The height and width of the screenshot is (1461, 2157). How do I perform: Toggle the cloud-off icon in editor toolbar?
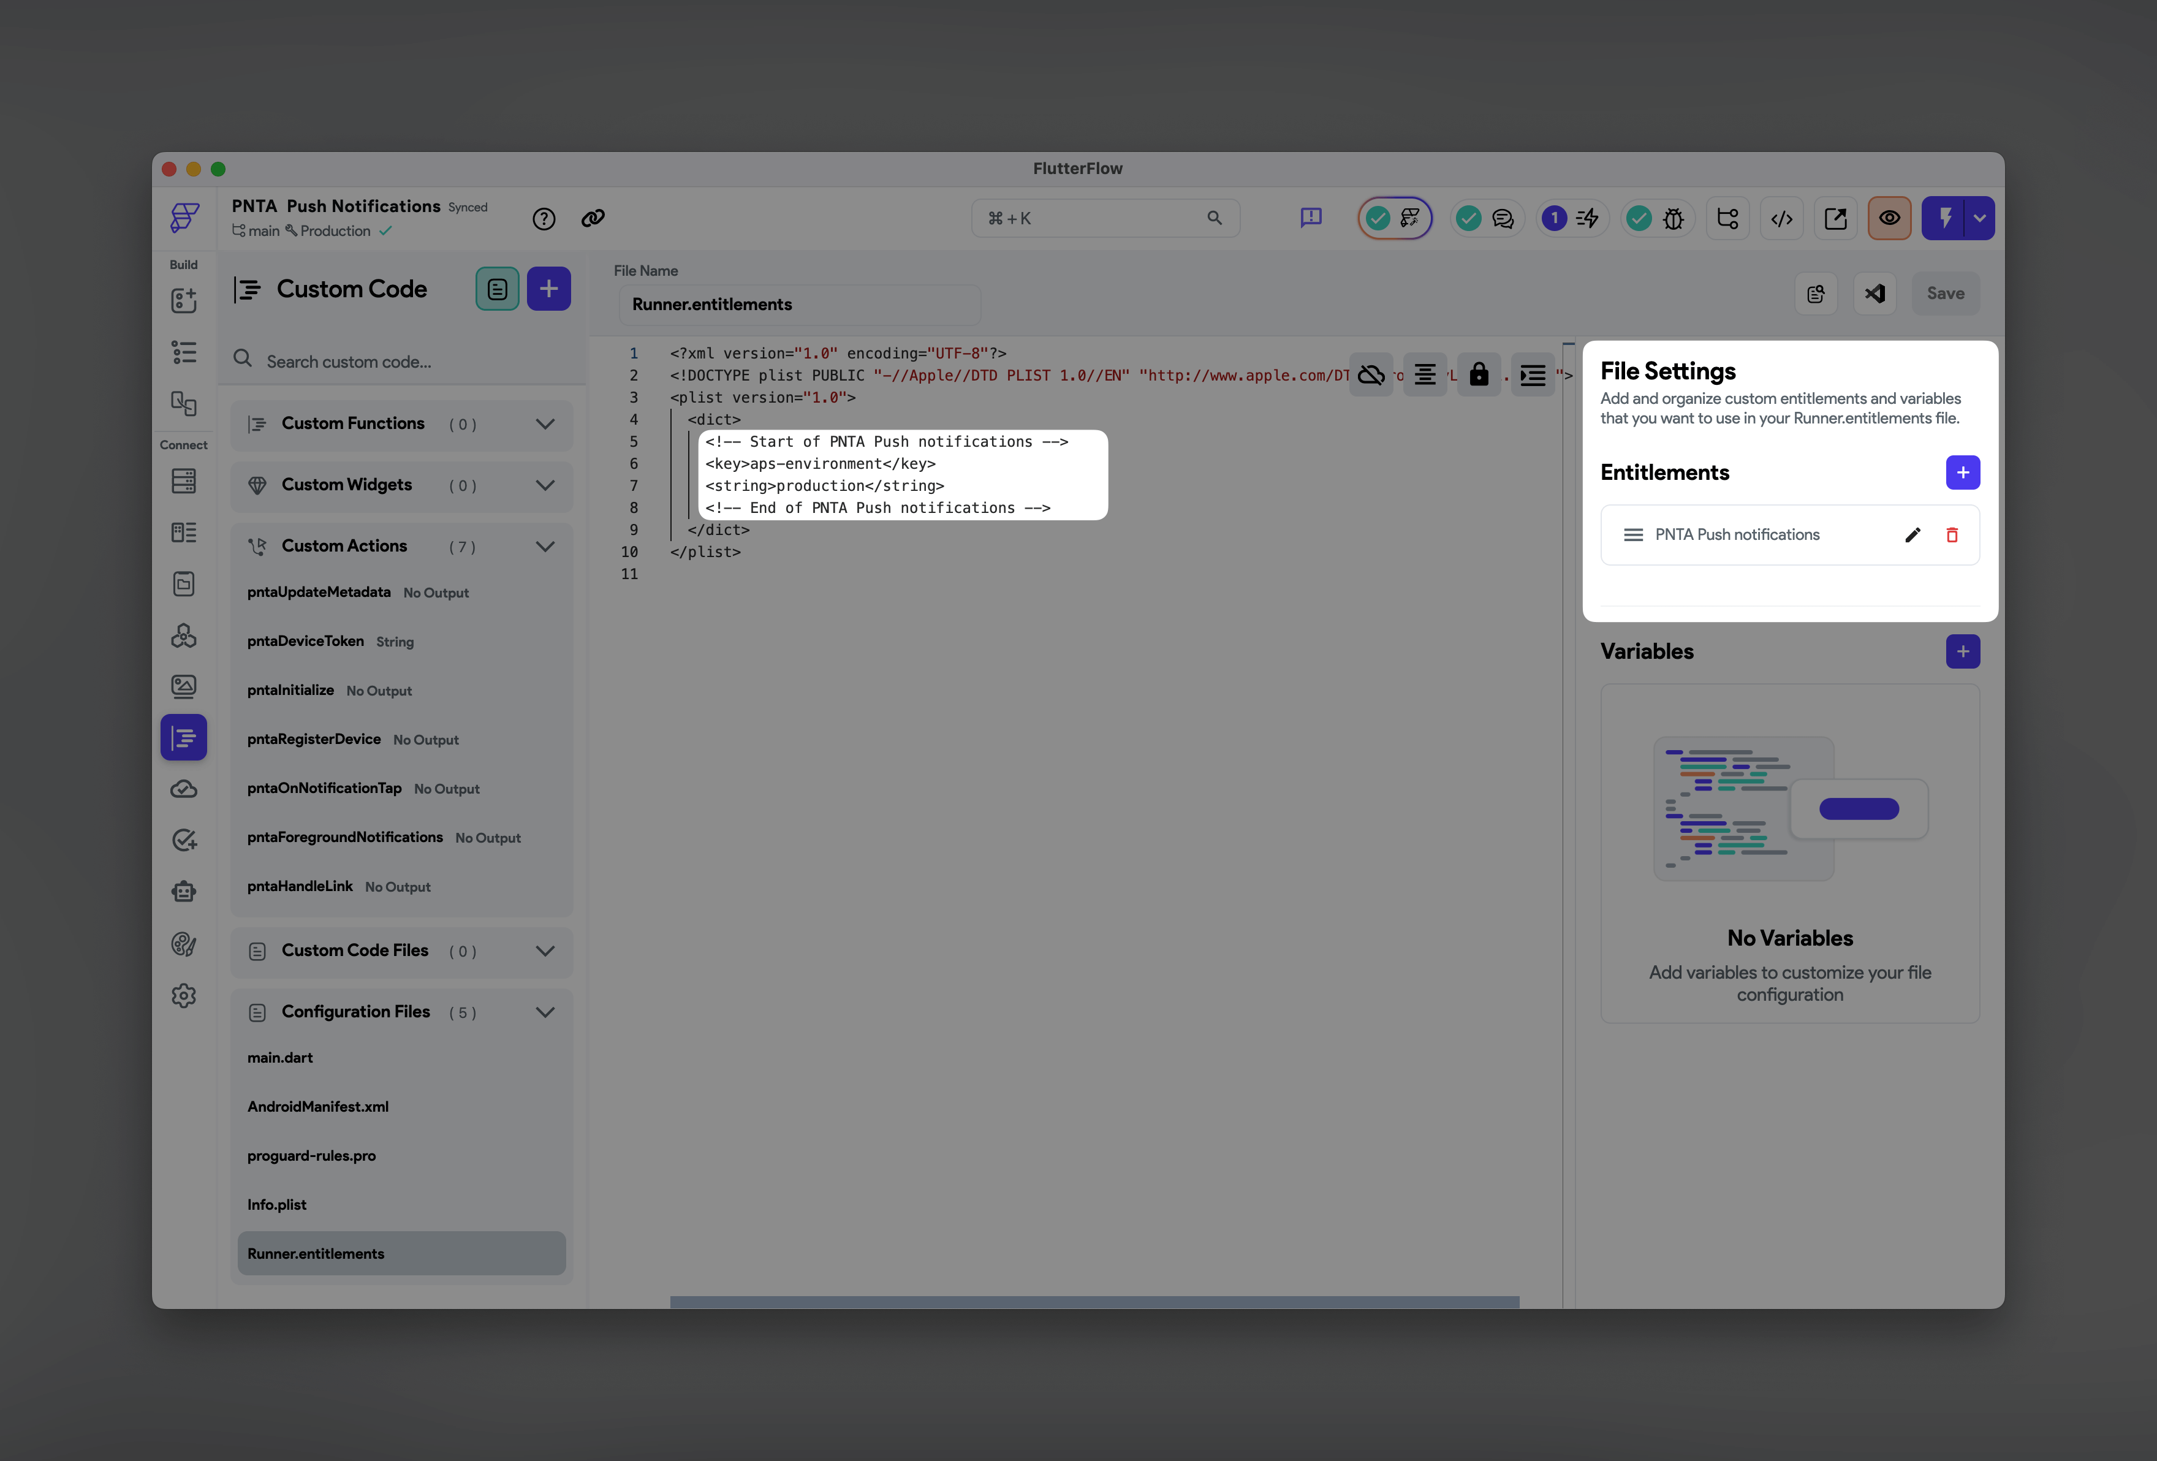(x=1371, y=375)
